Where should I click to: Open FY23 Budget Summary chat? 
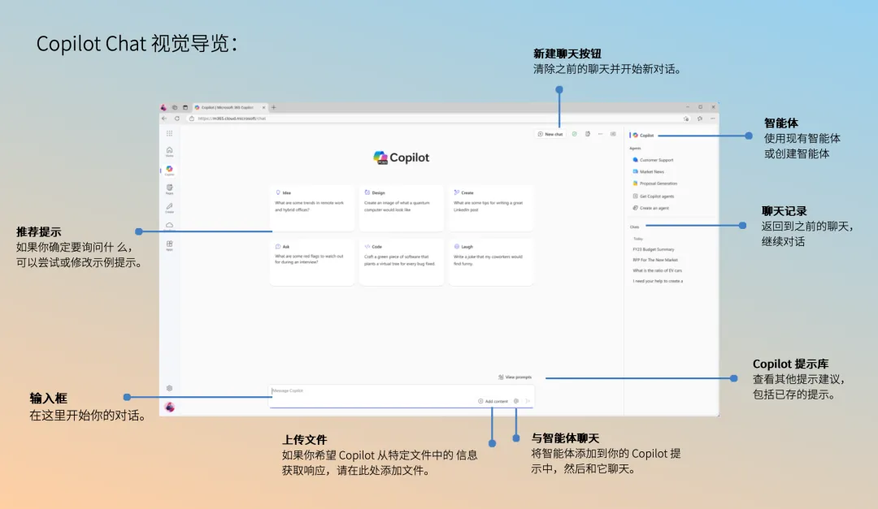pos(654,249)
